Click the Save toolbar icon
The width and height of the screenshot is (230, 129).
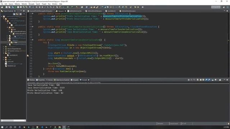pyautogui.click(x=6, y=7)
